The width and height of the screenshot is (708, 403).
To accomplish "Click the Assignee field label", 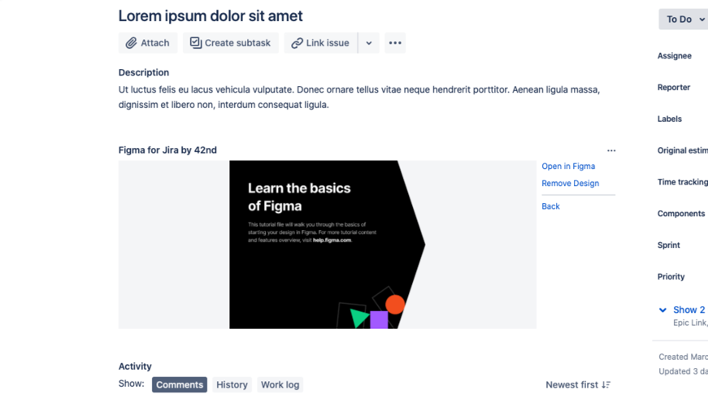I will pos(674,56).
